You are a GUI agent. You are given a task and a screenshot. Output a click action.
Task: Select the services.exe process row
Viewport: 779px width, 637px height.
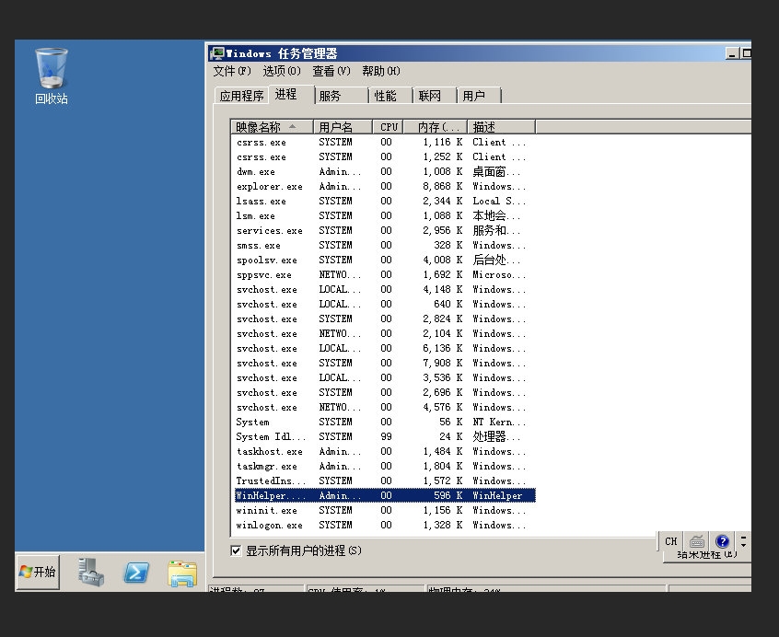click(x=385, y=231)
